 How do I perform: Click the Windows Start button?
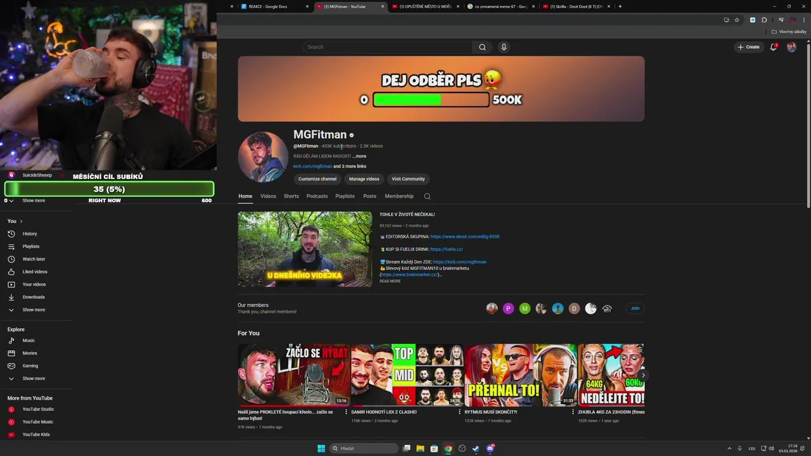pyautogui.click(x=321, y=448)
